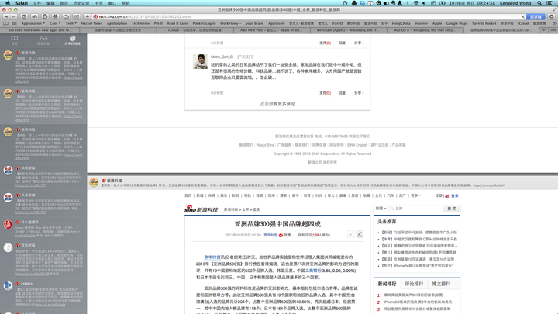Click the first 新浪科技 avatar in sidebar

(x=8, y=56)
